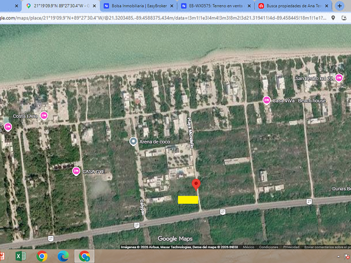The image size is (351, 263).
Task: Open the San Benito km 22 lodging marker
Action: pos(339,78)
